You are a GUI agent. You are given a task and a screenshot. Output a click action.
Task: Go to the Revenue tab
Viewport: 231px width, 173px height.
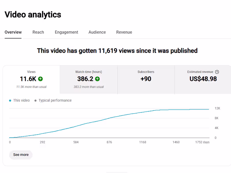click(x=124, y=32)
